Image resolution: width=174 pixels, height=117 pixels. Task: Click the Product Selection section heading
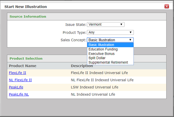tap(26, 58)
